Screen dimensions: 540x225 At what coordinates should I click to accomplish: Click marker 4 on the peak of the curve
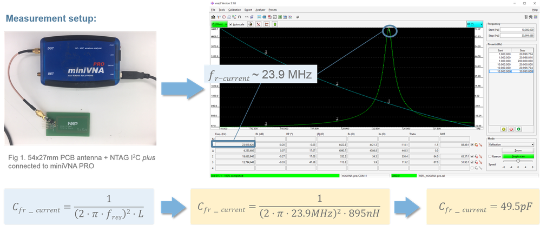pyautogui.click(x=389, y=30)
